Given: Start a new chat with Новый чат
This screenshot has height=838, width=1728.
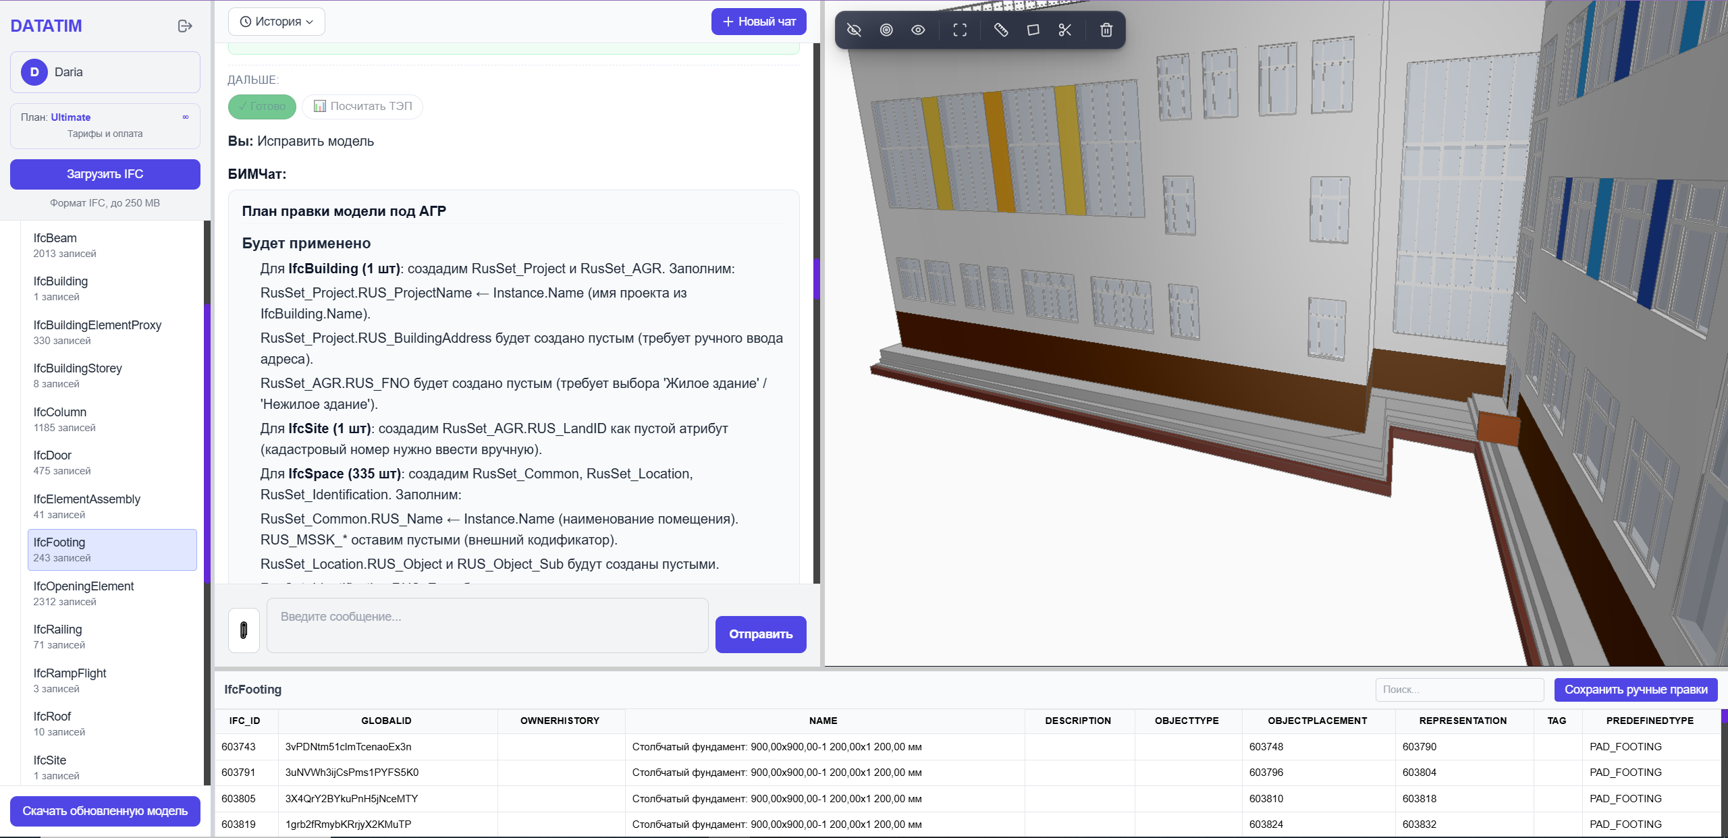Looking at the screenshot, I should click(x=759, y=22).
